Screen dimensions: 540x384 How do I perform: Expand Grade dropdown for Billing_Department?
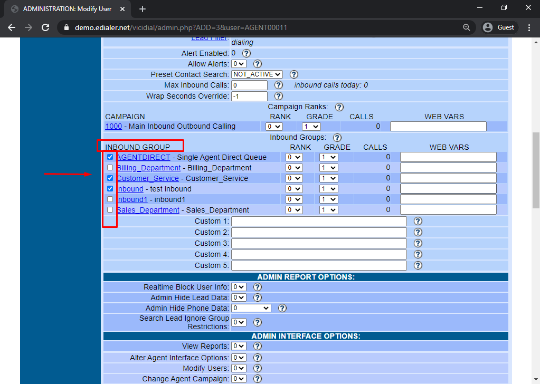328,168
